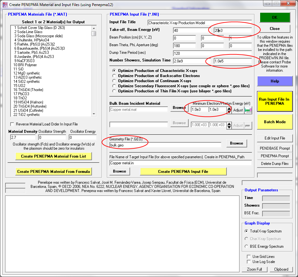Select BSE Energy Spectrum graph display
Screen dimensions: 298x277
246,246
